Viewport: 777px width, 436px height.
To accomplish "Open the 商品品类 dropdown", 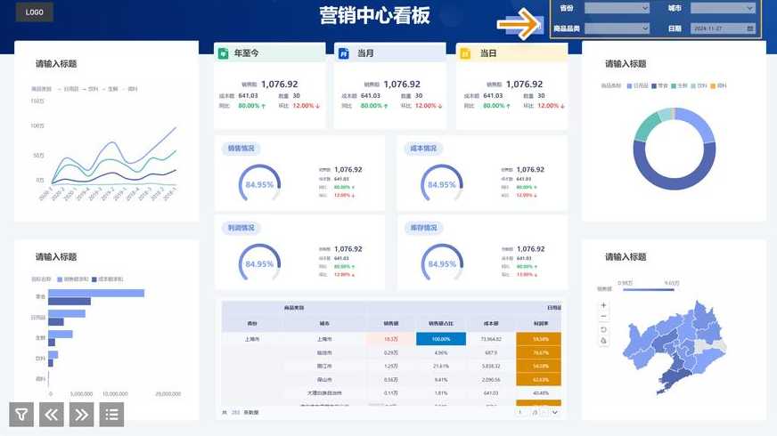I will tap(617, 28).
